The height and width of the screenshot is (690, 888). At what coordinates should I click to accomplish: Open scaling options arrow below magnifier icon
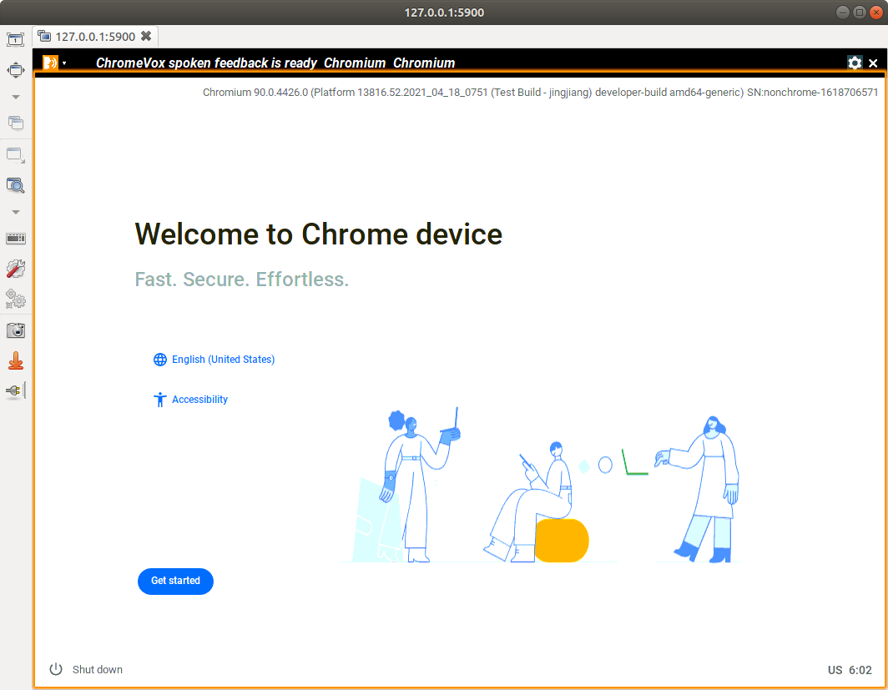[16, 212]
